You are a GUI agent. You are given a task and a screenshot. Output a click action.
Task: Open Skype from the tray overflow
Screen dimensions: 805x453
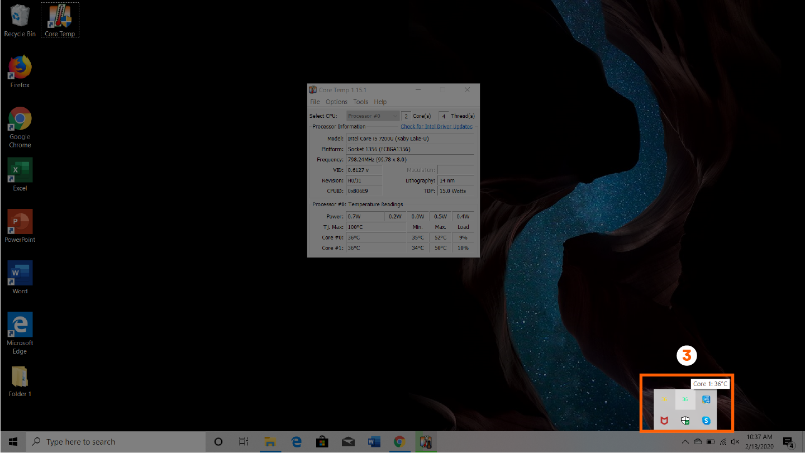[706, 421]
